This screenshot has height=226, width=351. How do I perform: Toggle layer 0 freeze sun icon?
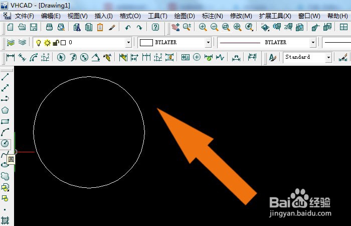(47, 43)
